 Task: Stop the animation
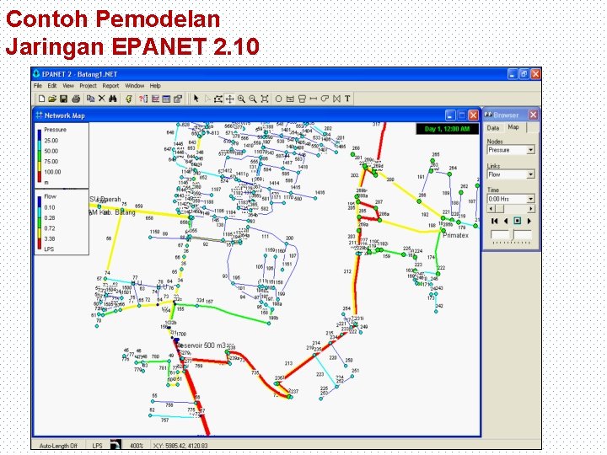(x=517, y=221)
